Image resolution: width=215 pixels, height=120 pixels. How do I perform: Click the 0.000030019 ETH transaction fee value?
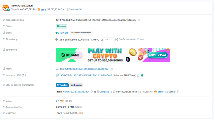coord(65,107)
